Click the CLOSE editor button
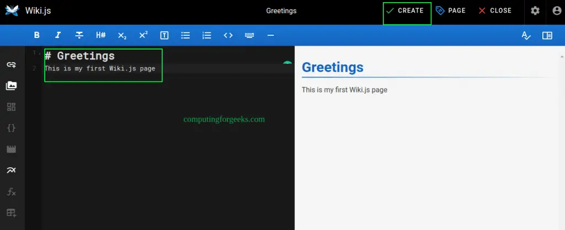 click(495, 11)
